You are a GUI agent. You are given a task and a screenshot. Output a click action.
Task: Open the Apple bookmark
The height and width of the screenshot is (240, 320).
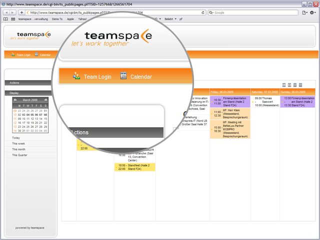click(70, 19)
